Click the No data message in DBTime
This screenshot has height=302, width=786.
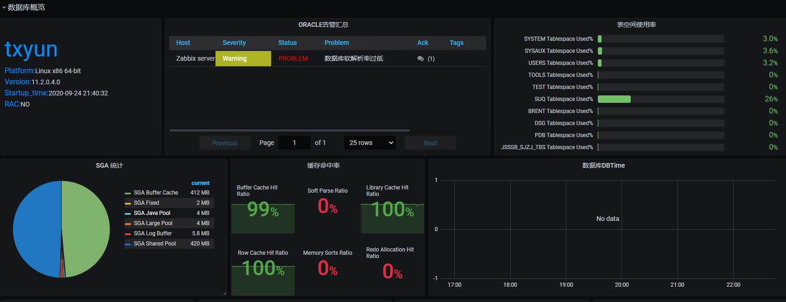tap(608, 219)
